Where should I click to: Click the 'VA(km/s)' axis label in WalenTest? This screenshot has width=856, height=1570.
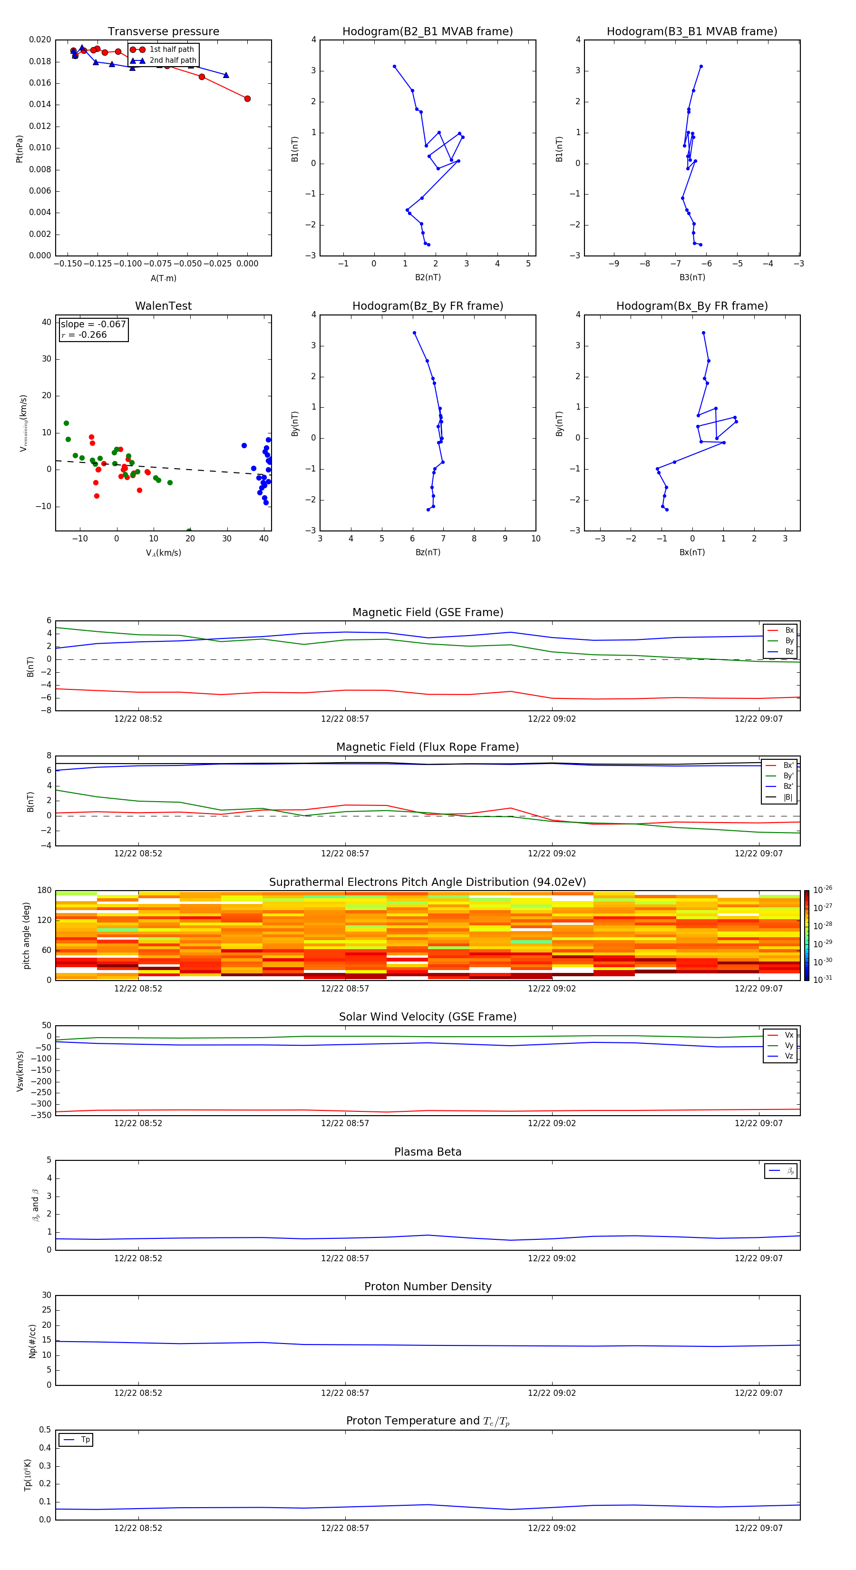coord(163,553)
